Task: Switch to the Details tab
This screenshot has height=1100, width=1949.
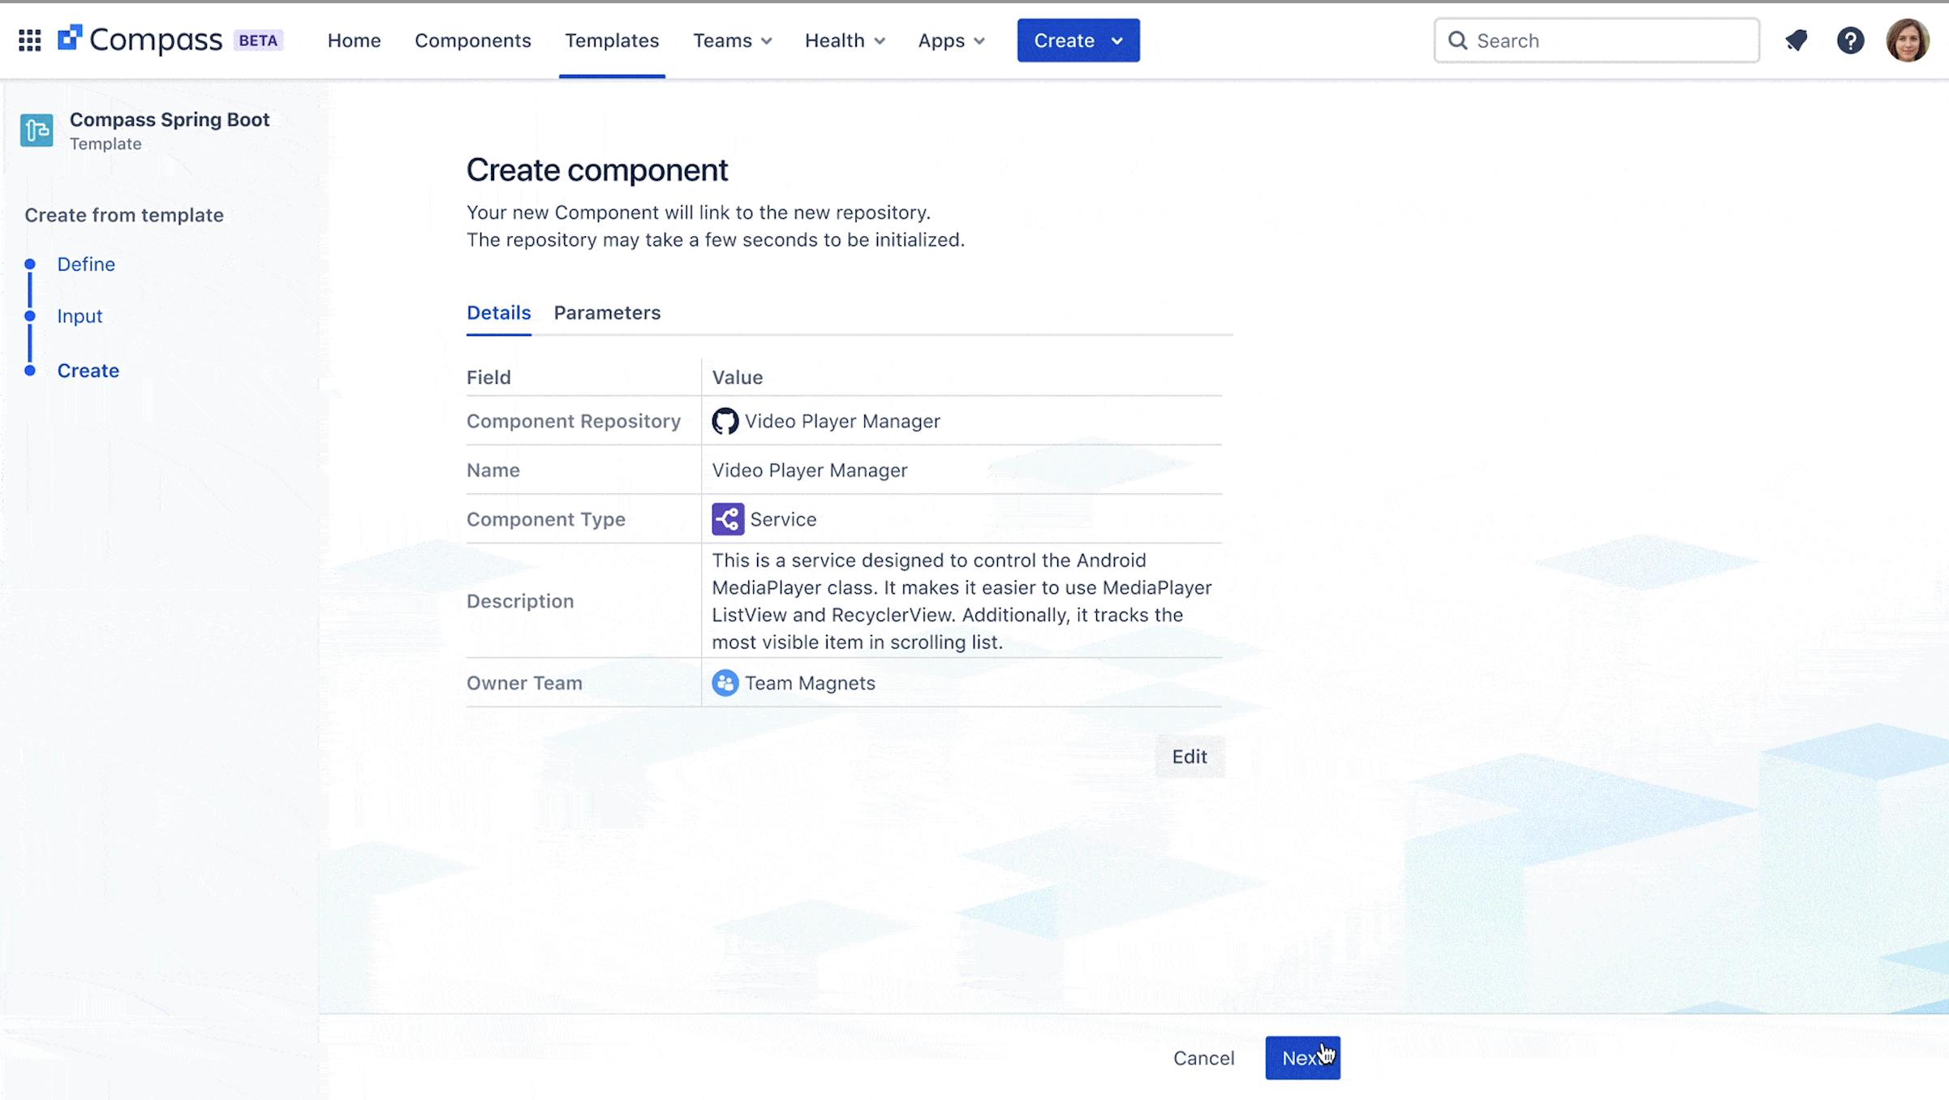Action: (x=498, y=313)
